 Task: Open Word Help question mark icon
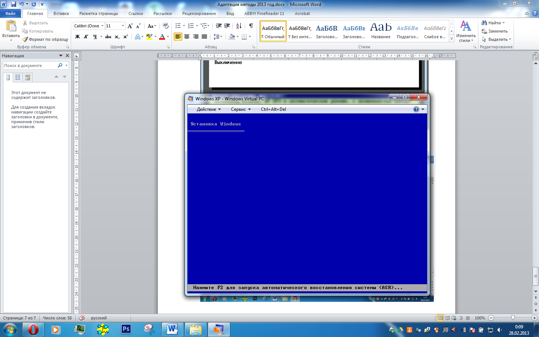(x=535, y=13)
